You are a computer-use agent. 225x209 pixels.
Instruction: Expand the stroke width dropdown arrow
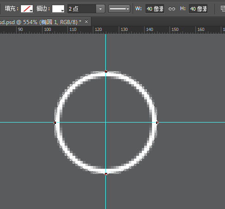[100, 9]
